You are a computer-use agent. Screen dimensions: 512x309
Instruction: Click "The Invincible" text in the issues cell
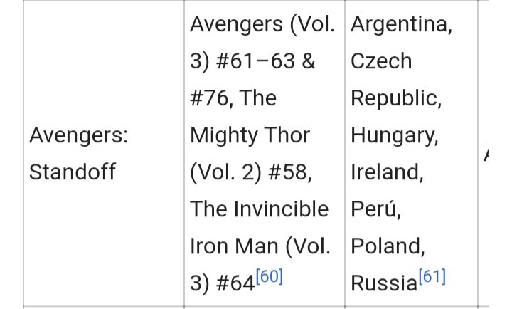click(x=260, y=209)
